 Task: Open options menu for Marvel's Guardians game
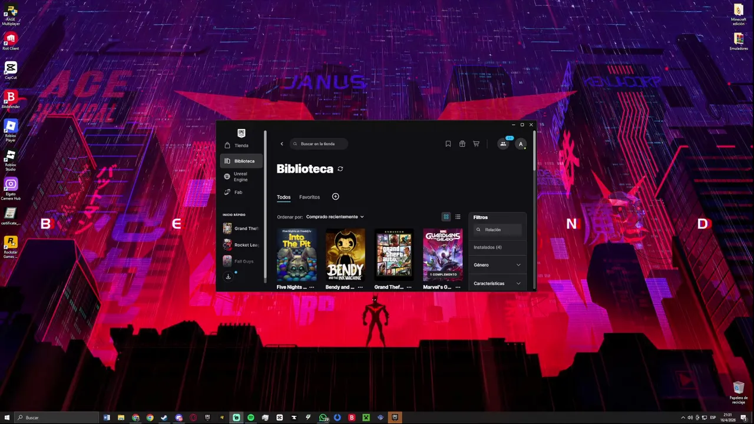coord(458,287)
